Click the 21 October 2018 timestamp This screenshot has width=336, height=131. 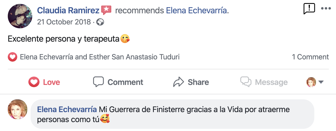point(64,22)
